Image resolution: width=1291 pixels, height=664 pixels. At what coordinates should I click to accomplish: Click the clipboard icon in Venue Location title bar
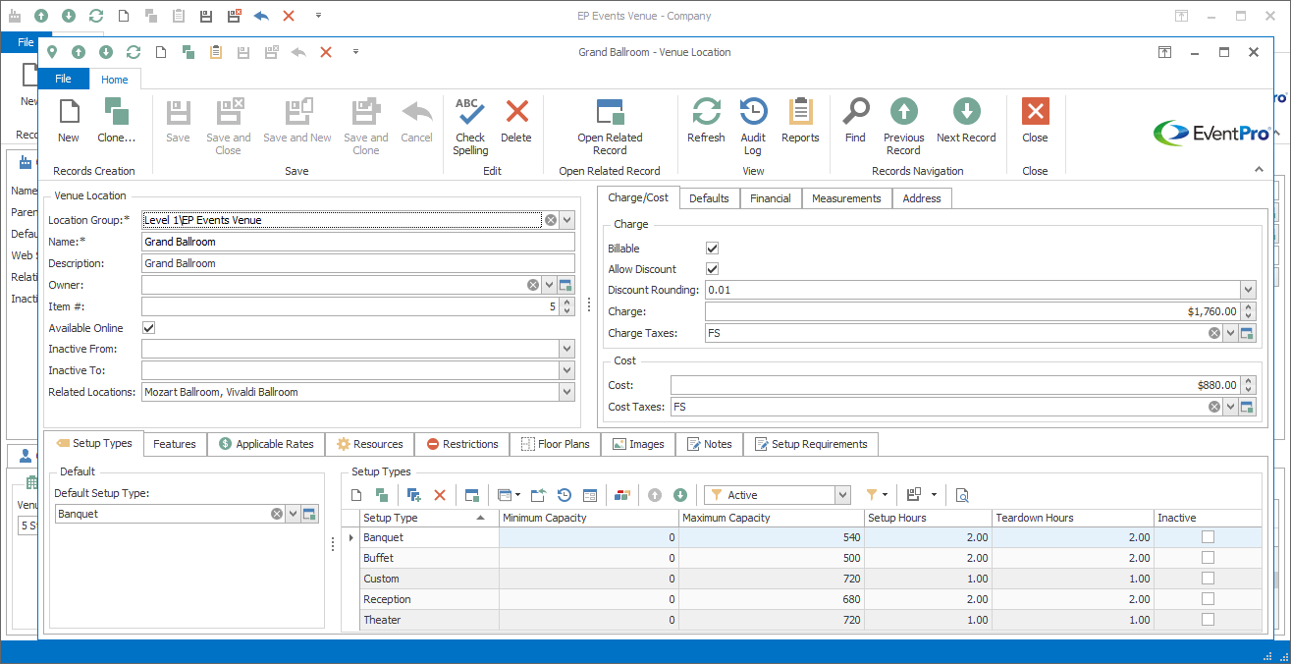point(216,52)
